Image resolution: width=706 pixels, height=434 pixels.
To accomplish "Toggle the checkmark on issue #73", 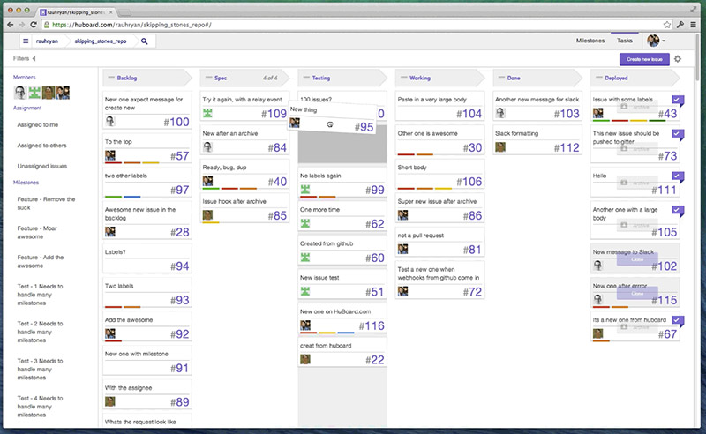I will (677, 134).
